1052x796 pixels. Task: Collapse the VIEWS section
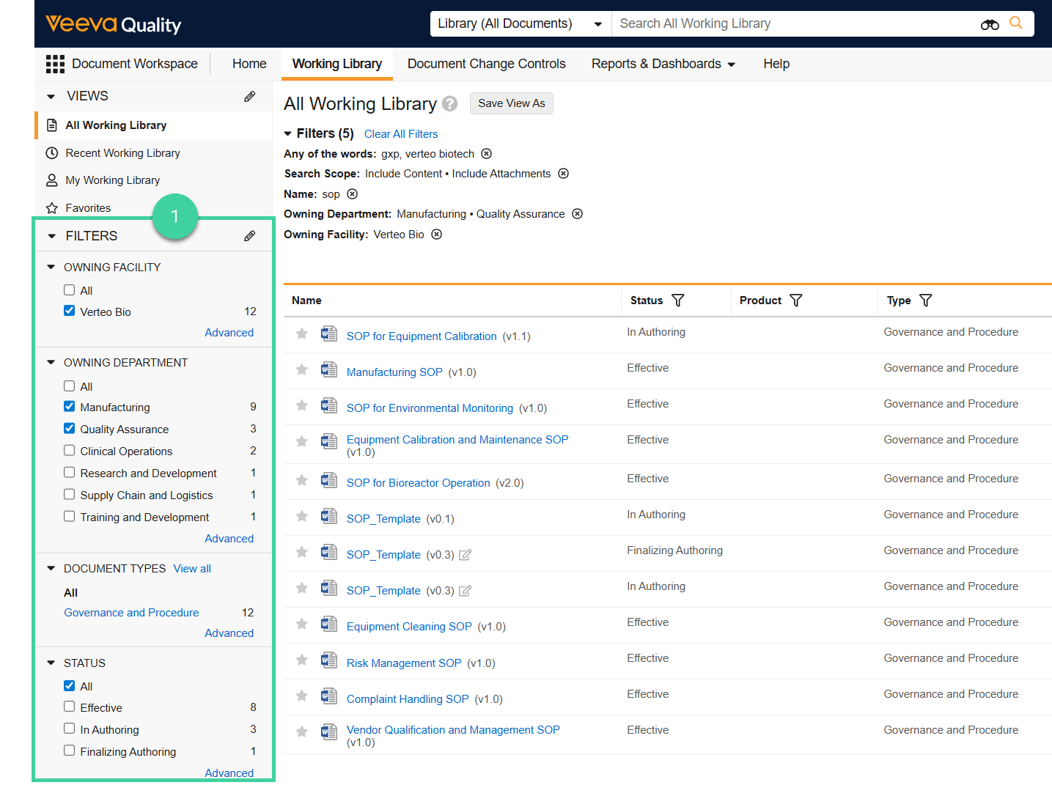click(51, 97)
